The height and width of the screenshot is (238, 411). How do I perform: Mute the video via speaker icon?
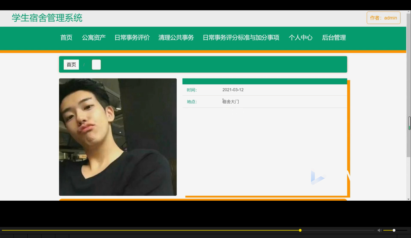click(379, 230)
